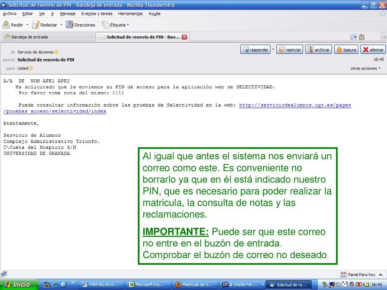Open the list-all-tabs dropdown arrow
Screen dimensions: 387x290
pyautogui.click(x=384, y=37)
